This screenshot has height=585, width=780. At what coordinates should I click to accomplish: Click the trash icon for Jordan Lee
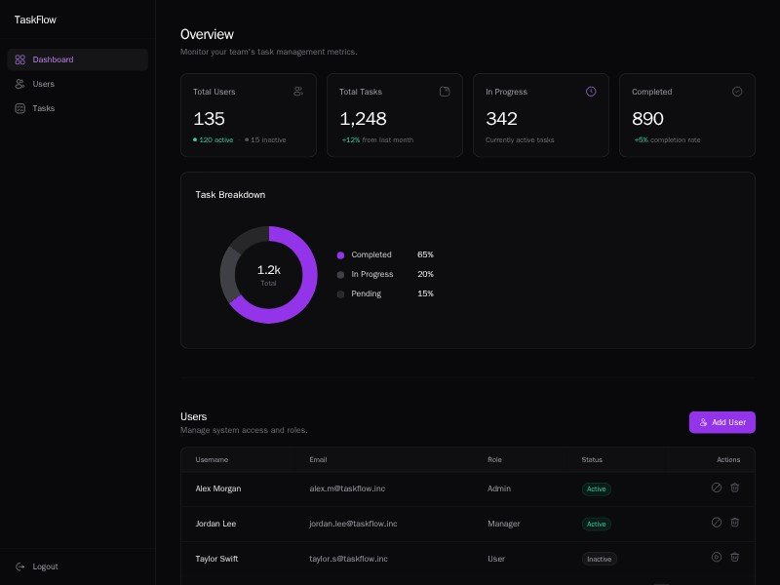pos(735,523)
